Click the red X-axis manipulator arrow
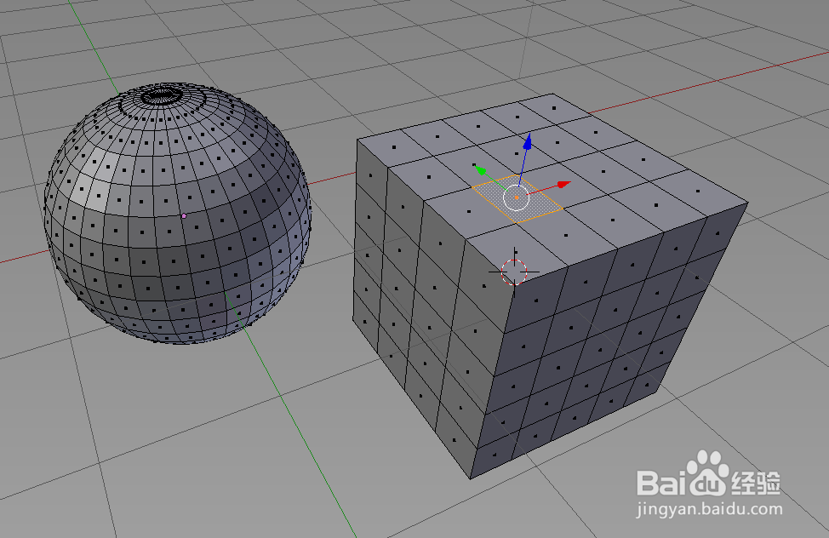The image size is (829, 538). [564, 184]
